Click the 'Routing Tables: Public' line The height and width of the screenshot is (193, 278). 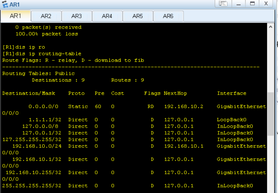coord(39,74)
